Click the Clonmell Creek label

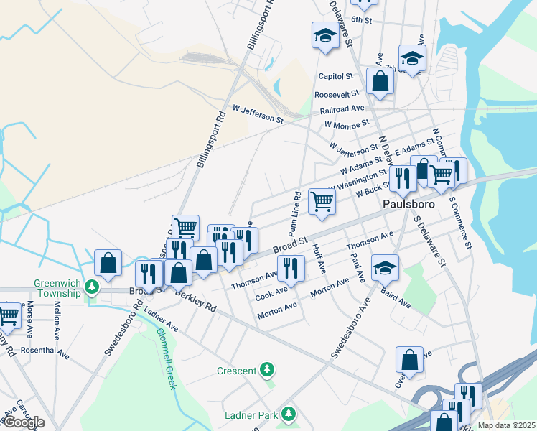(x=167, y=358)
